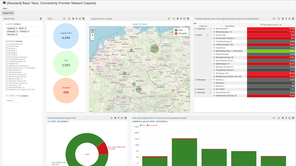Click sliders icon in Free and Occupied panel

(x=112, y=118)
